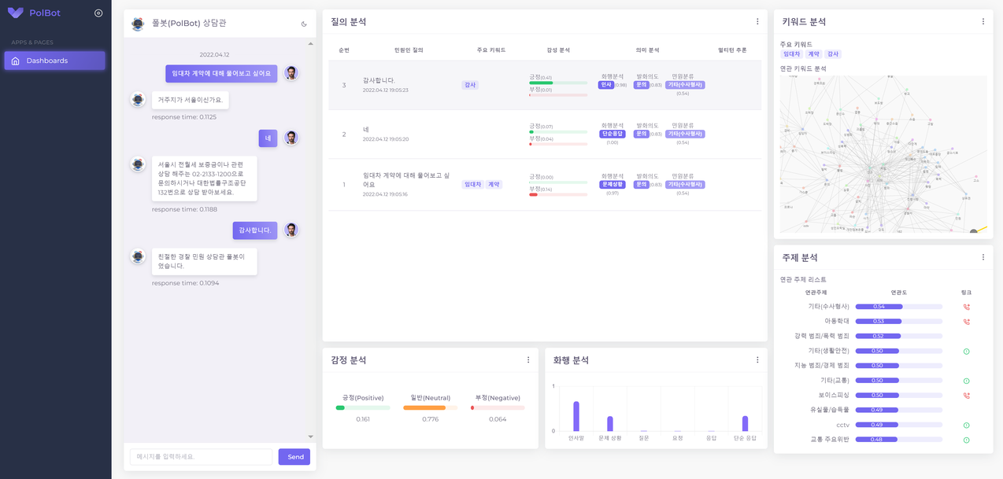Toggle the sidebar collapse circle next to PolBot
Viewport: 1003px width, 479px height.
coord(98,13)
